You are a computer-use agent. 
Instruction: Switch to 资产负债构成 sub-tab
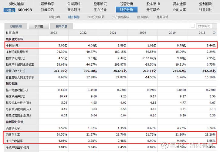[121, 17]
